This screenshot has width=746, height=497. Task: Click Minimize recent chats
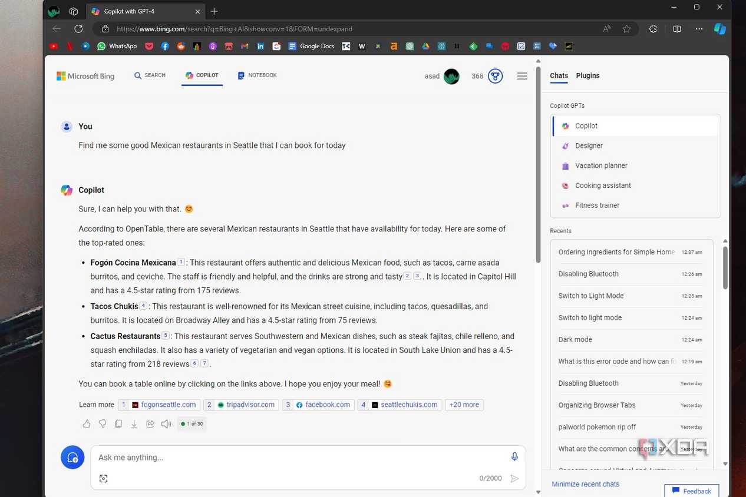pyautogui.click(x=585, y=484)
